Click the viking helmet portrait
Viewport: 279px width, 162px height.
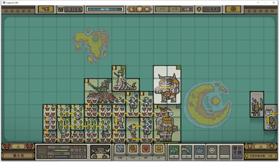coord(100,152)
